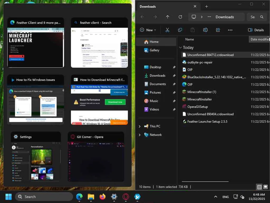Sort files by Date modified column

[259, 39]
